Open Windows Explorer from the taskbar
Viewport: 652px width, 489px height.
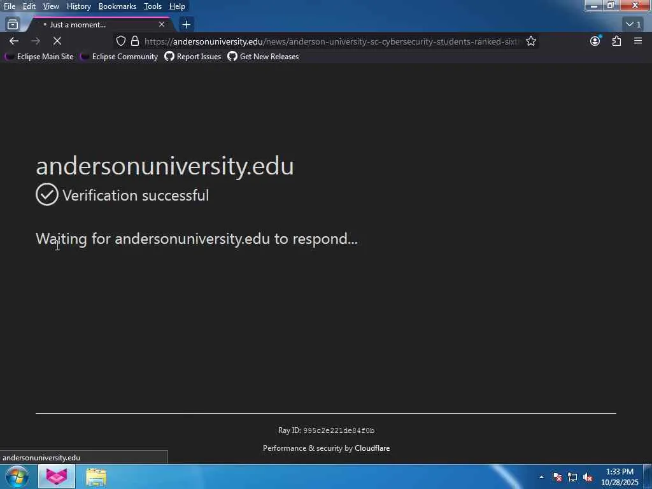[x=96, y=477]
